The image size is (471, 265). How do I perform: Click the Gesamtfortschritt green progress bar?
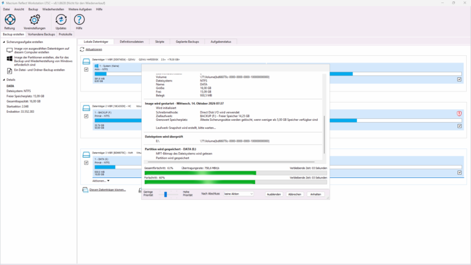tap(235, 173)
